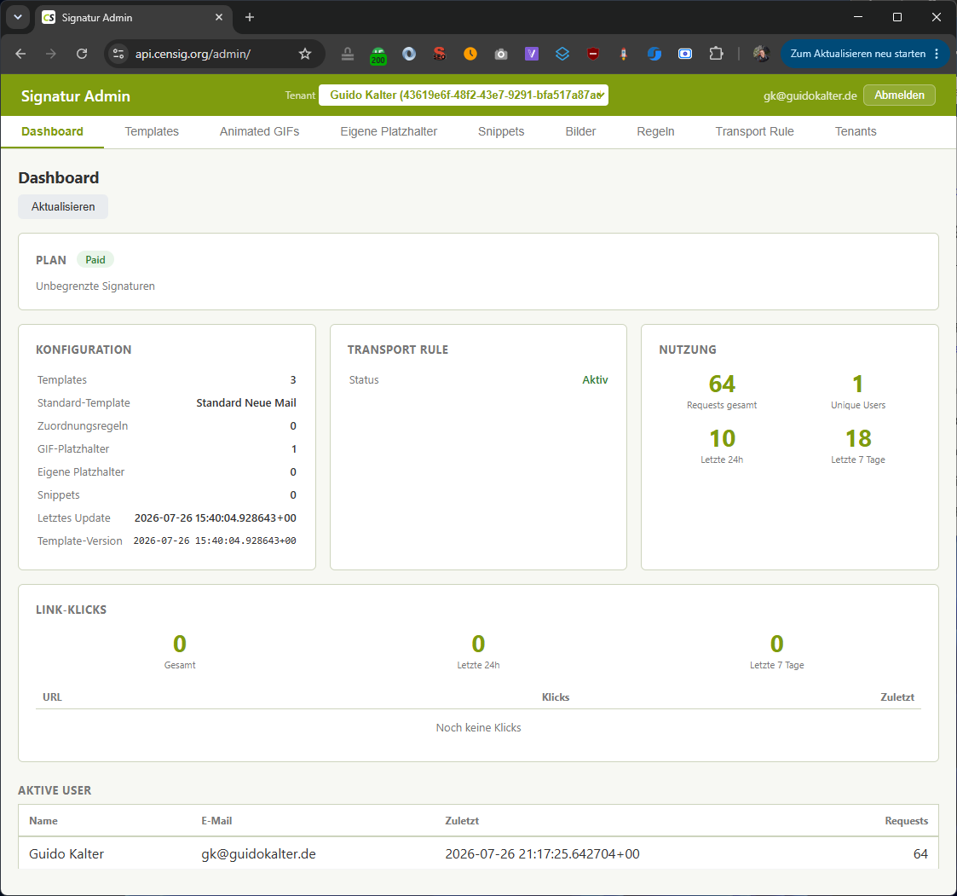This screenshot has width=957, height=896.
Task: Click the orange clock extension icon
Action: point(470,54)
